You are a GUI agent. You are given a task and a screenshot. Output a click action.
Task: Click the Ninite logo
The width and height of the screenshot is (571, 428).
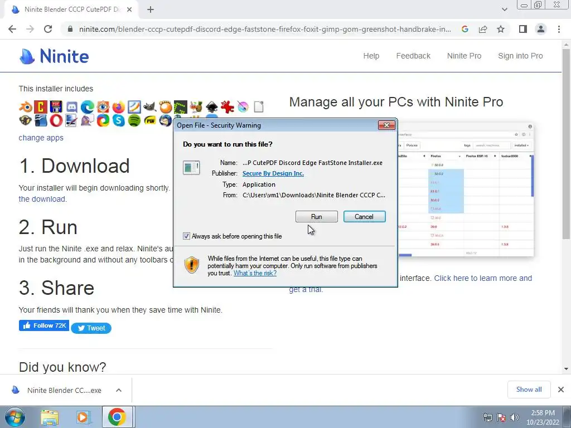(54, 56)
